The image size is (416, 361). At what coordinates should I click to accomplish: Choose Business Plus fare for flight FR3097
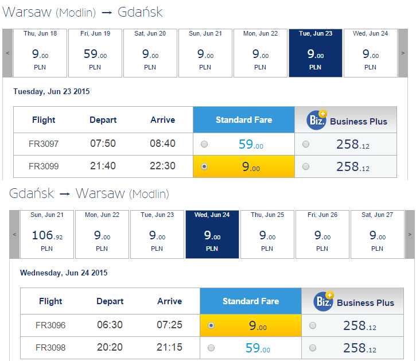click(x=306, y=144)
